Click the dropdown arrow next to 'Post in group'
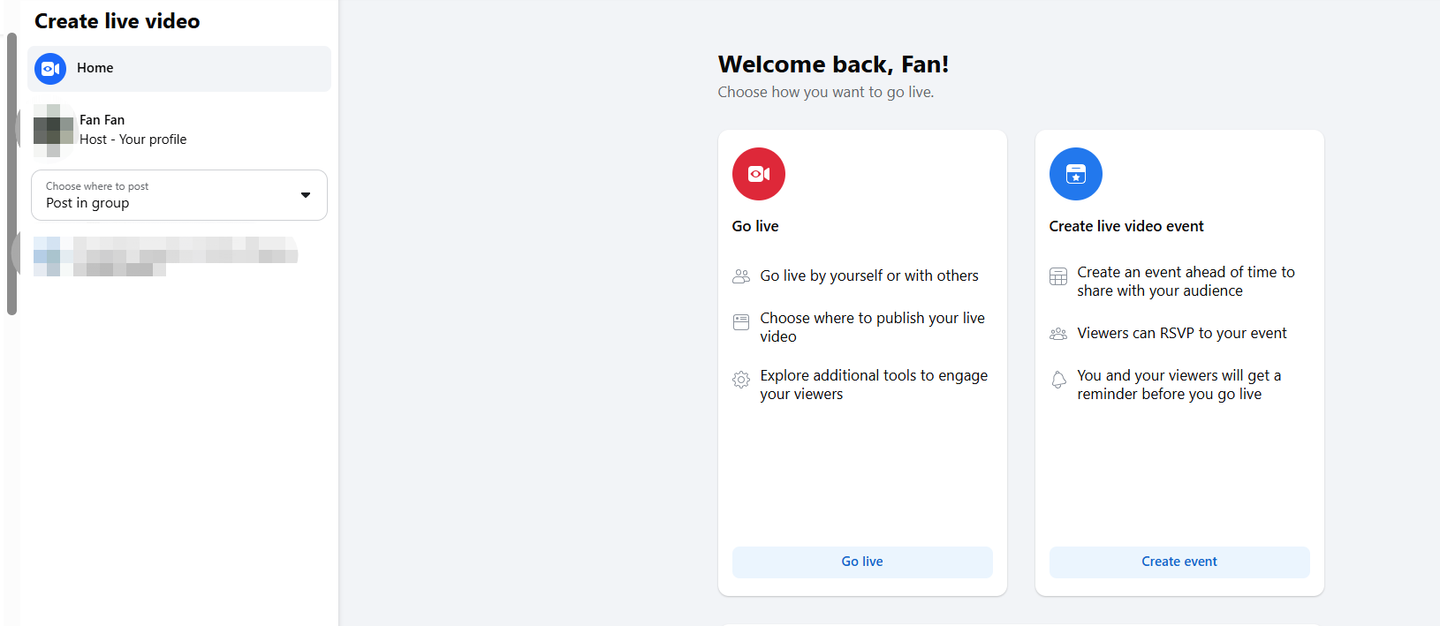1440x626 pixels. [306, 195]
